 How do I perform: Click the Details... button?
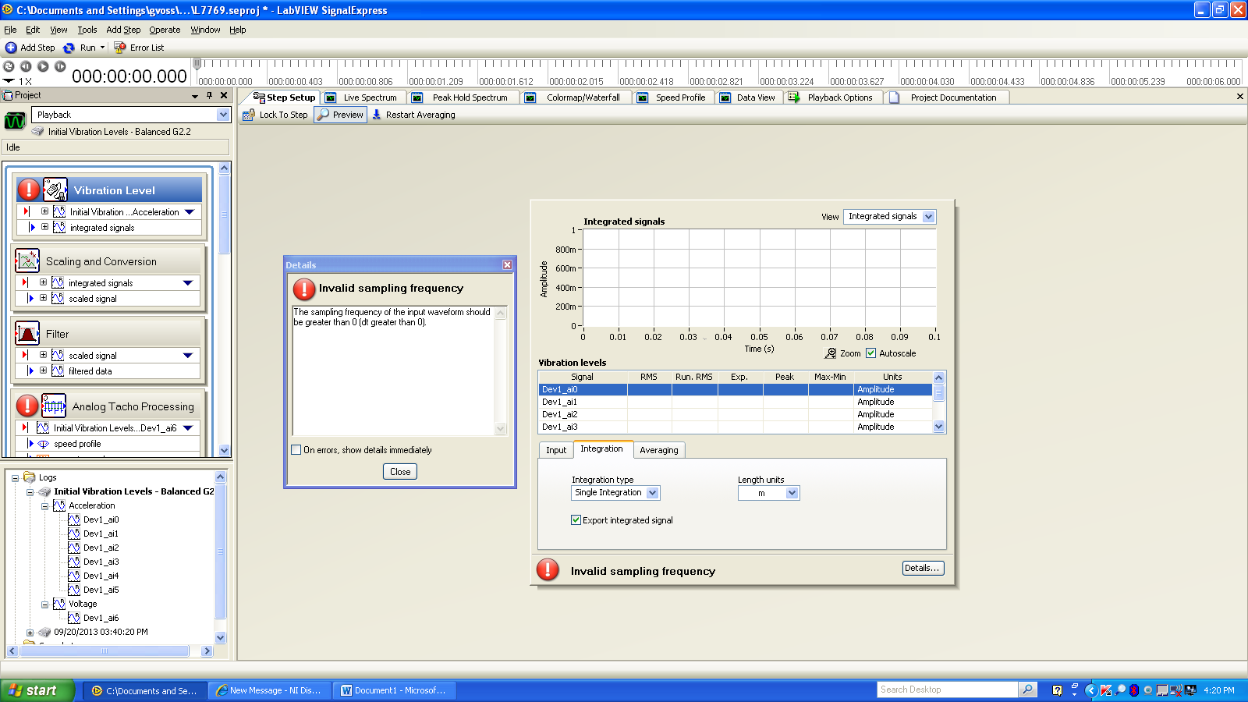pos(923,568)
